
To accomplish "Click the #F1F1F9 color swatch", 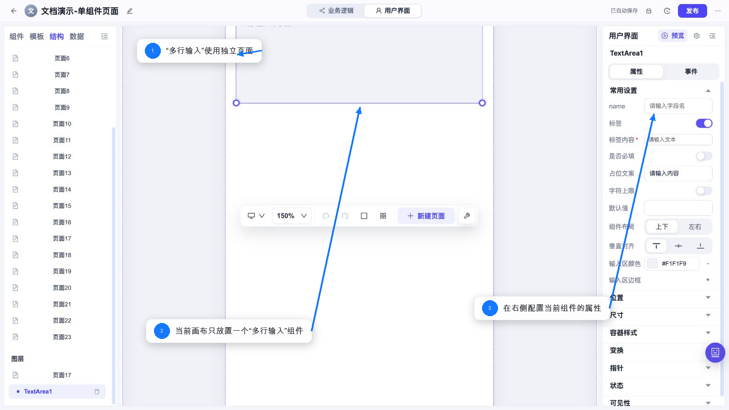I will tap(652, 263).
